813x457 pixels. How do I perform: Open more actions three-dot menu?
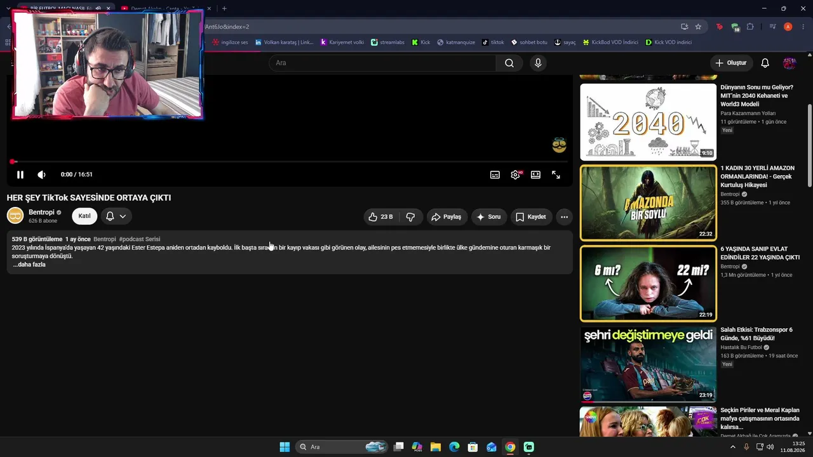click(x=564, y=216)
